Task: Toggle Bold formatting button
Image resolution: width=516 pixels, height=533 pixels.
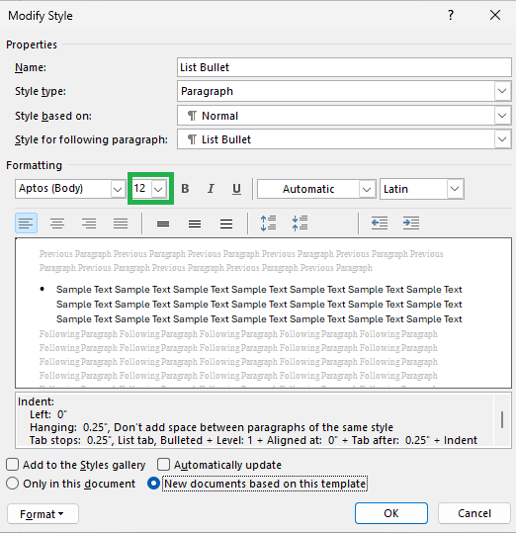Action: pyautogui.click(x=185, y=189)
